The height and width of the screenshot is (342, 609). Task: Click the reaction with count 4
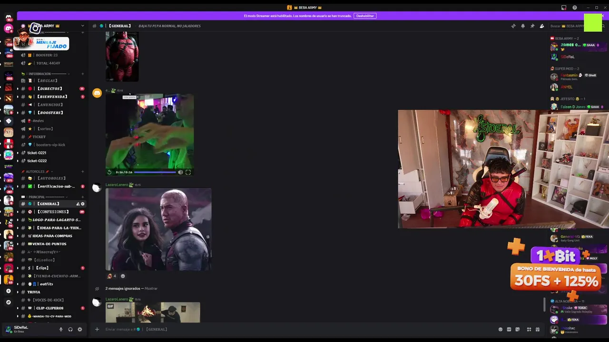tap(112, 276)
